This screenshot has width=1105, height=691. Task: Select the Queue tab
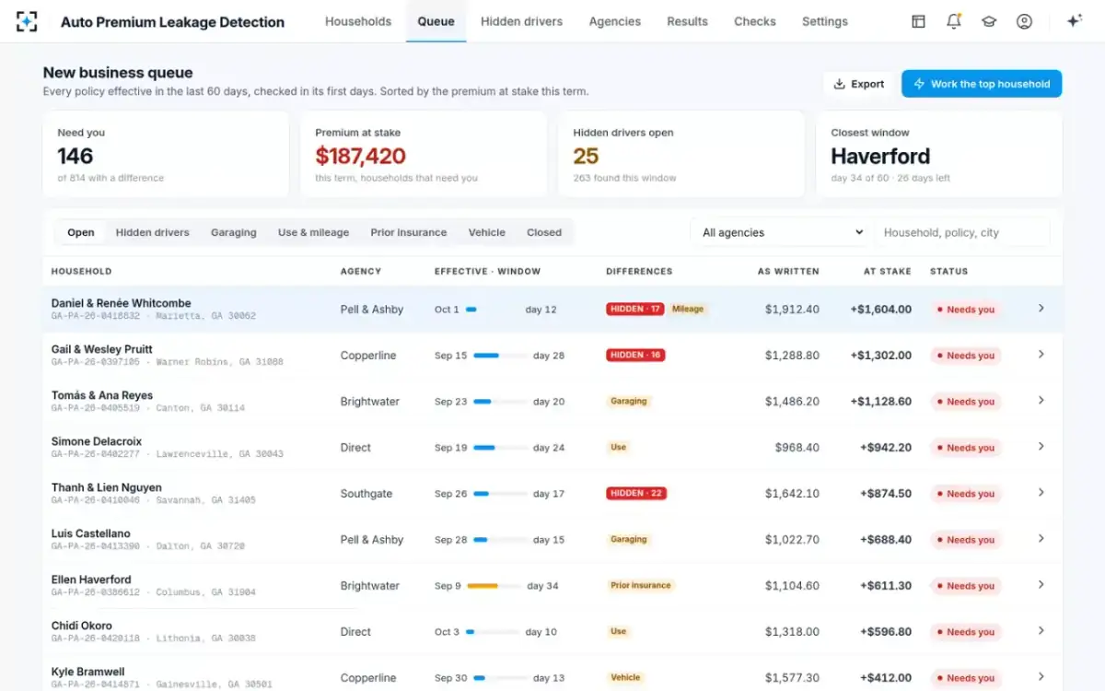(436, 21)
